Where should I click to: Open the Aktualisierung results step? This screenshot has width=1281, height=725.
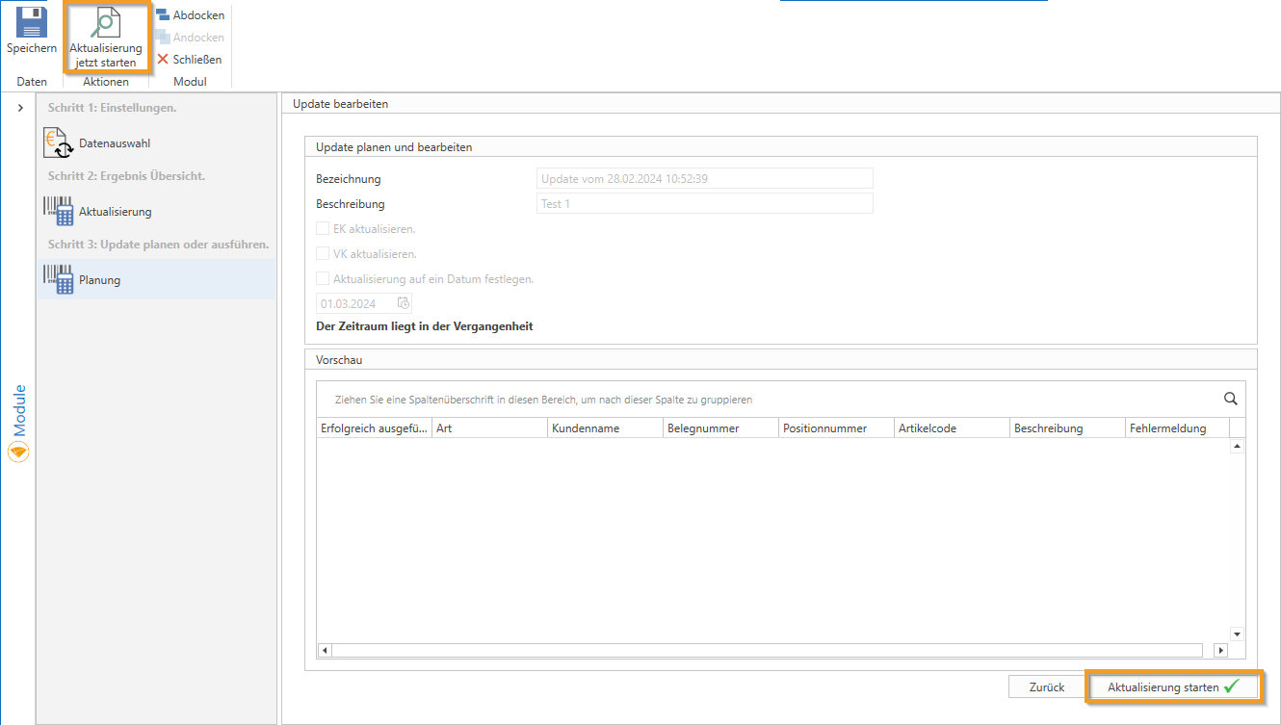click(x=115, y=212)
